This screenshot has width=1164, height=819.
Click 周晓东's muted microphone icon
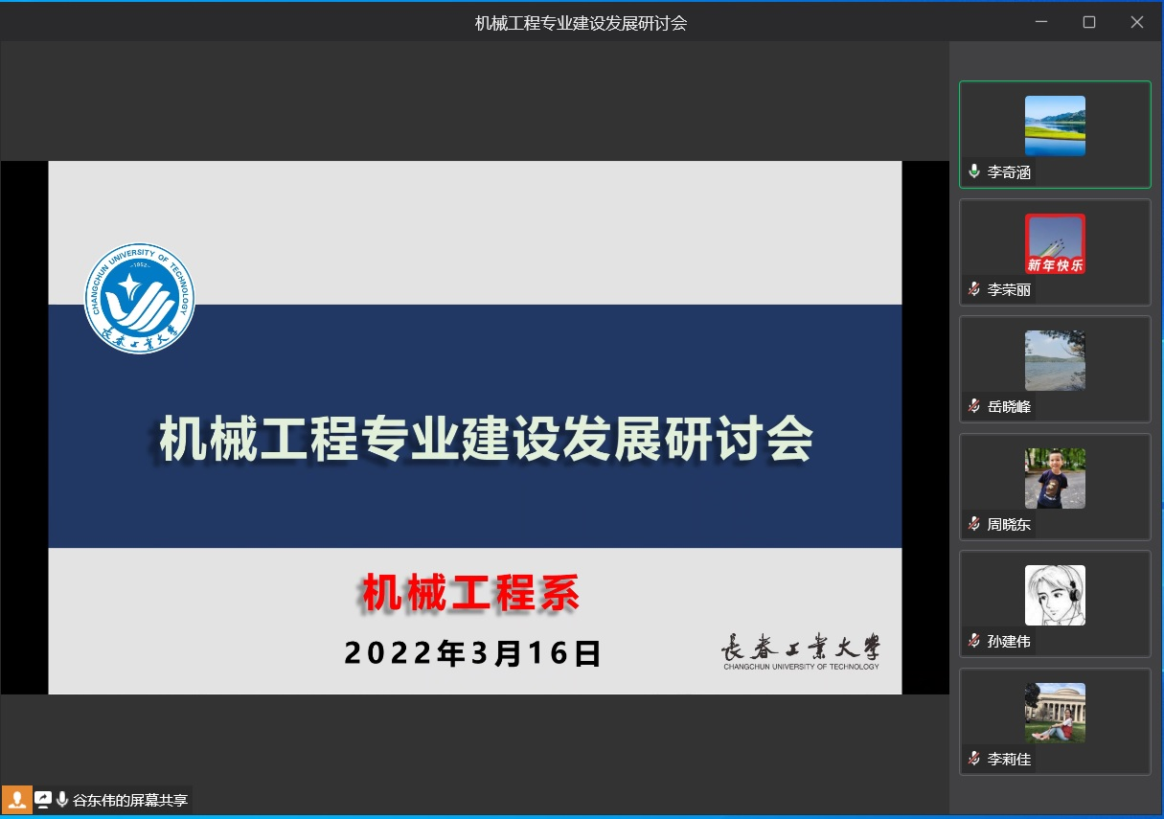pos(974,524)
